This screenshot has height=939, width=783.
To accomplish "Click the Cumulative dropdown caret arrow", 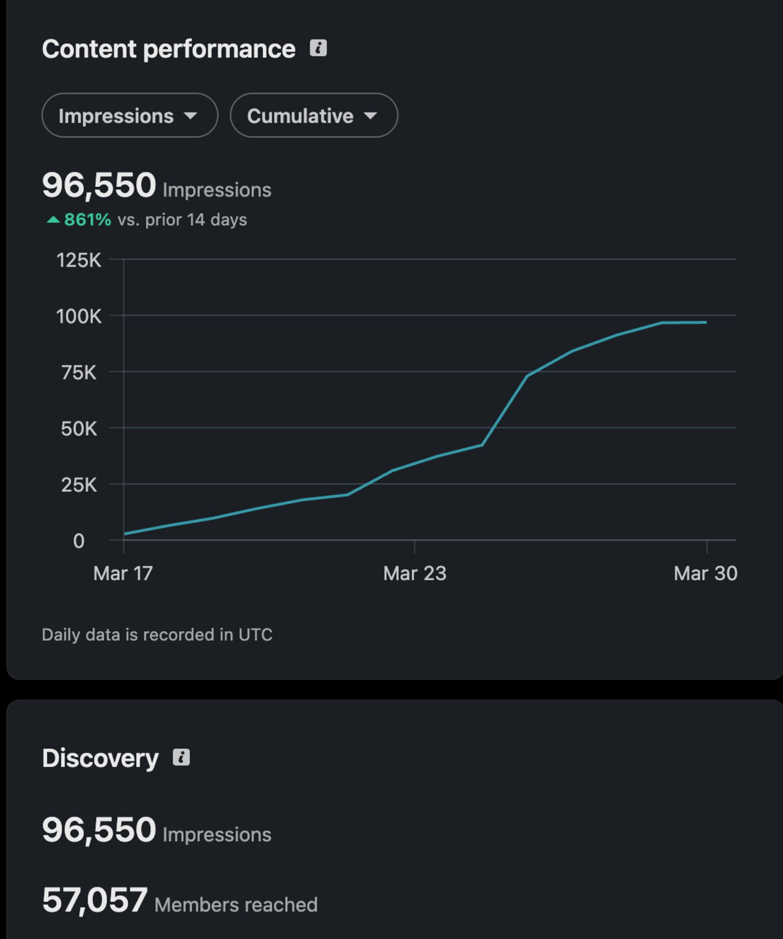I will pos(370,116).
